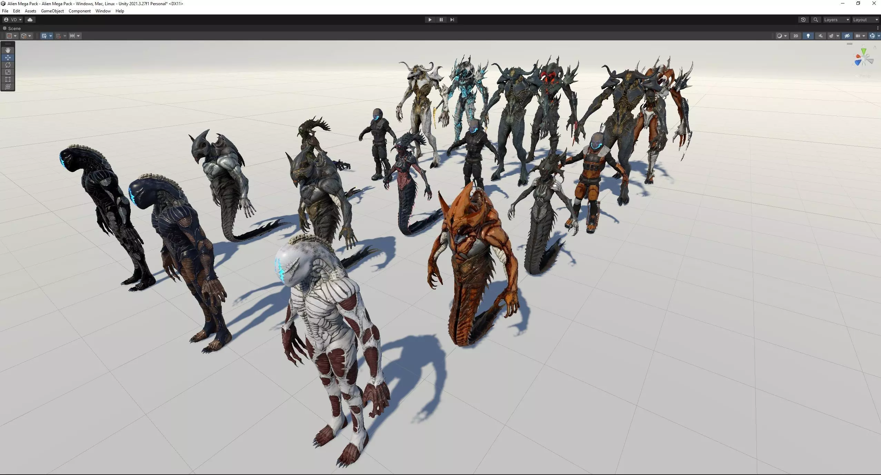Click the draw mode shading sphere icon
881x475 pixels.
[779, 36]
